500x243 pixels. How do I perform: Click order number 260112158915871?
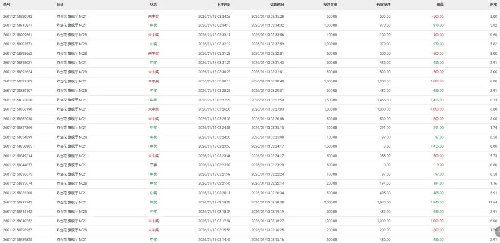(18, 25)
